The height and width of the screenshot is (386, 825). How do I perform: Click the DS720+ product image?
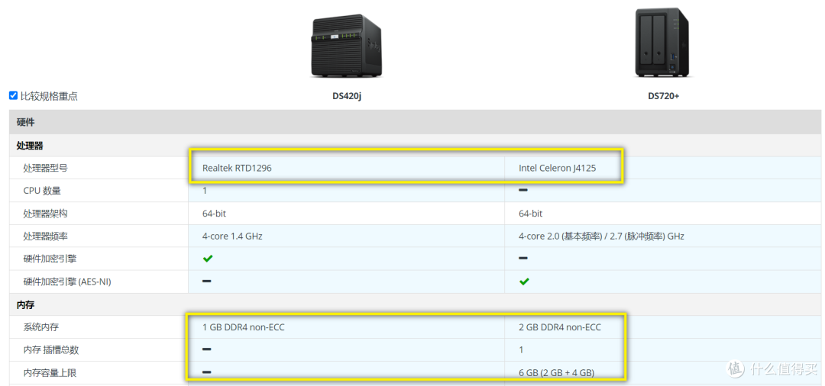coord(662,43)
